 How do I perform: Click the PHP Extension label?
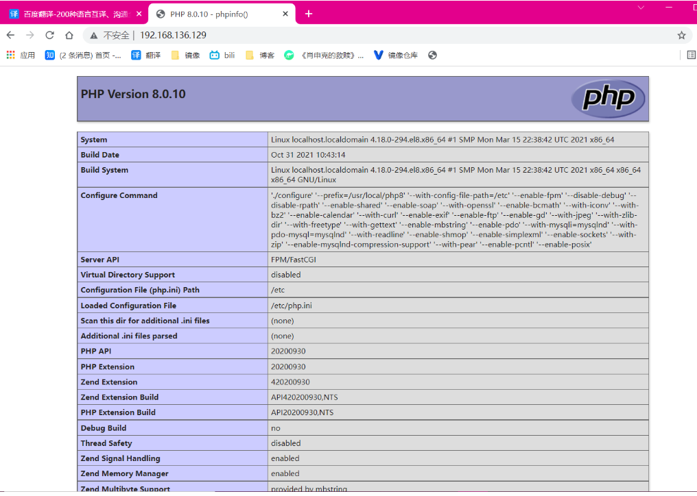(108, 367)
